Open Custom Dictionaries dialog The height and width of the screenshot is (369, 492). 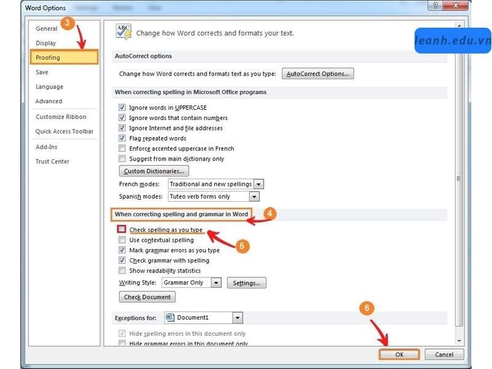[154, 171]
